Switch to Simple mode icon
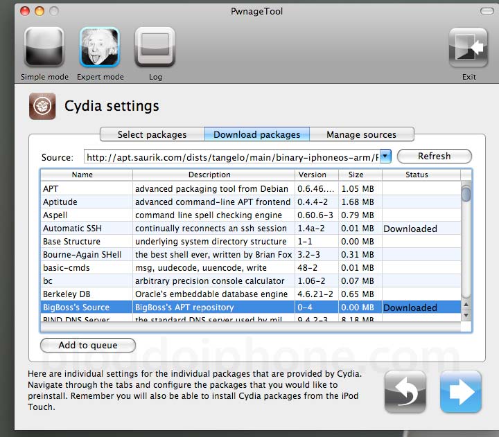499x437 pixels. pos(44,47)
